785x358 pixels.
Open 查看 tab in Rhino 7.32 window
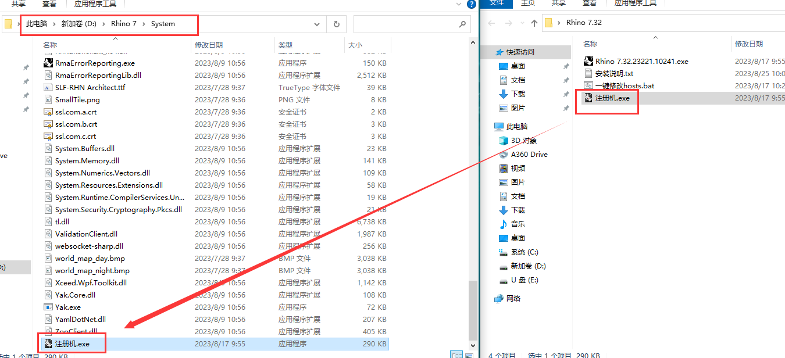(x=590, y=3)
